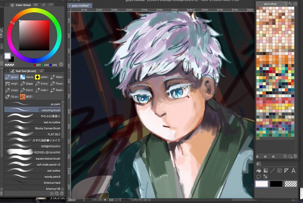The width and height of the screenshot is (303, 203).
Task: Click transparent color bar below color wheel
Action: pos(9,65)
